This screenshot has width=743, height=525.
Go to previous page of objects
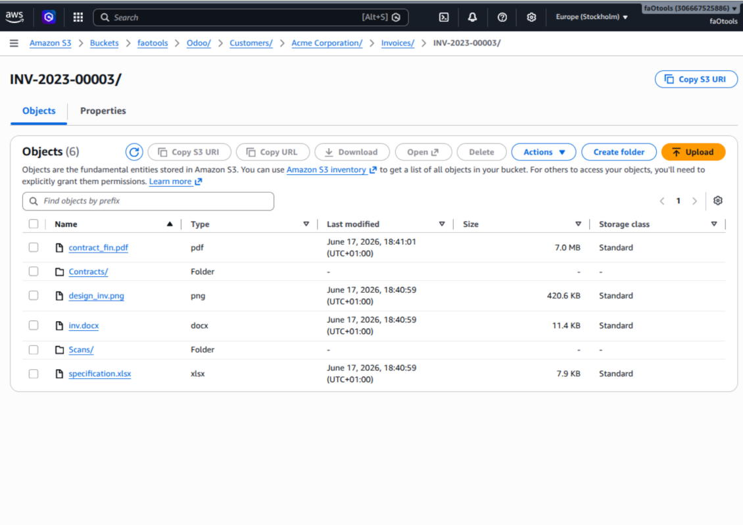click(662, 201)
